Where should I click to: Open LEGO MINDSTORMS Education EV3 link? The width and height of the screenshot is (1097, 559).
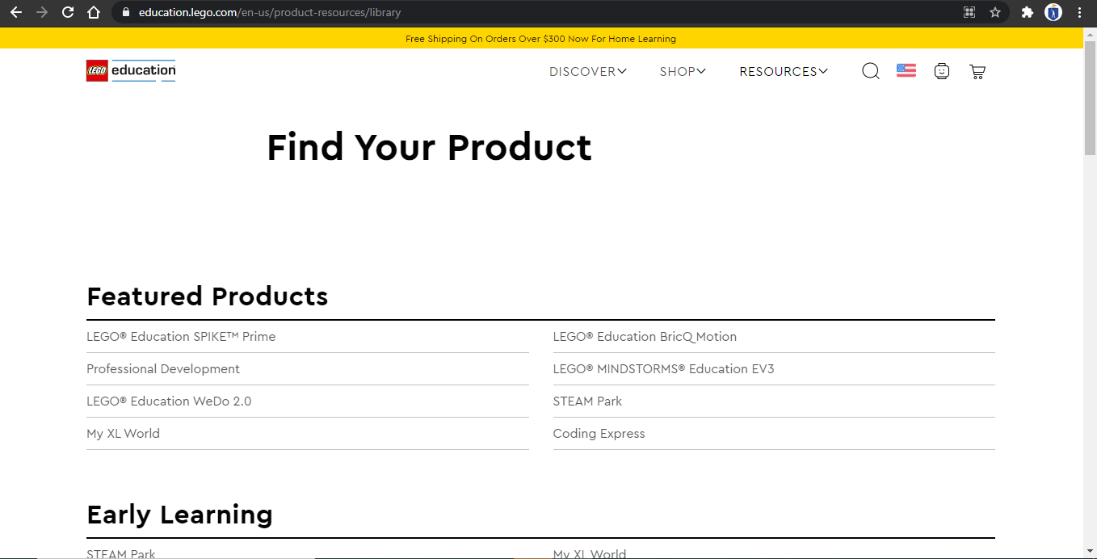[663, 369]
